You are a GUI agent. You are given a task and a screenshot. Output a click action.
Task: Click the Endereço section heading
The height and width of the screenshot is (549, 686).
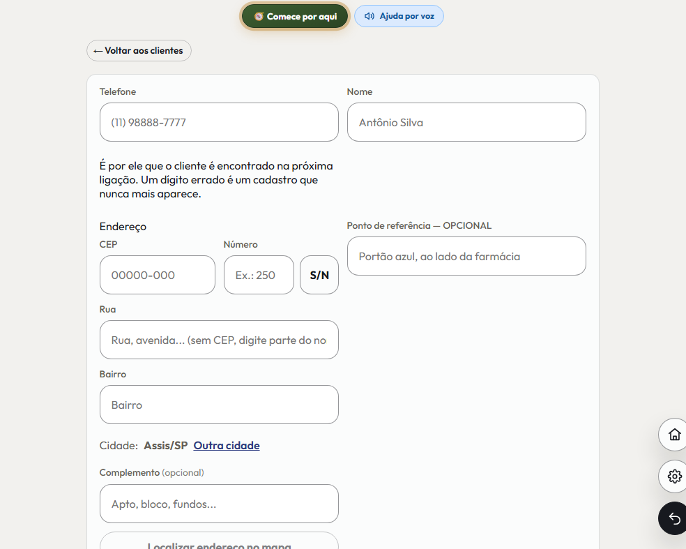click(x=123, y=227)
